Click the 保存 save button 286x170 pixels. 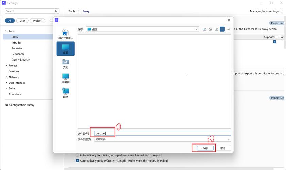(205, 148)
